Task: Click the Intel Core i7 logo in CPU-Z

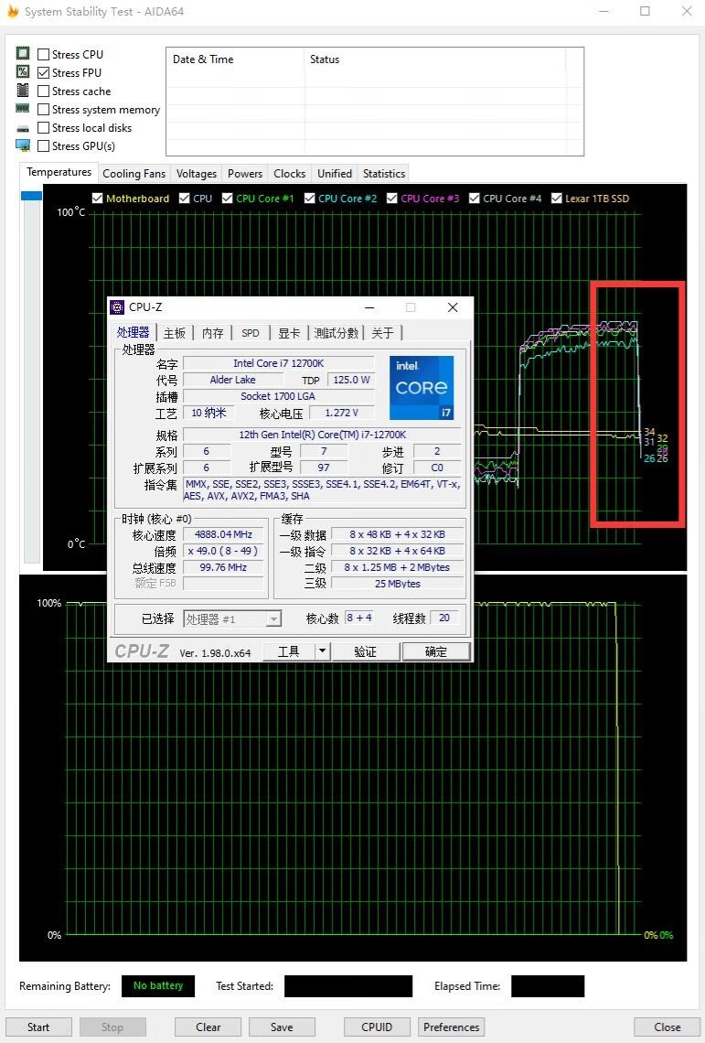Action: [422, 388]
